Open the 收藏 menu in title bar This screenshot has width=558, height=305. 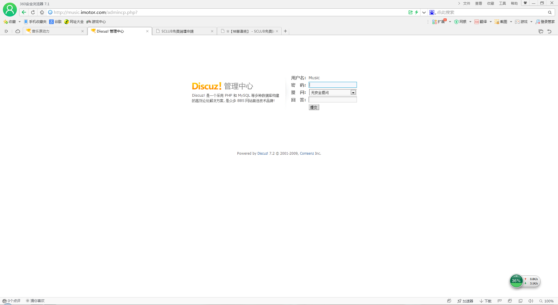point(491,3)
